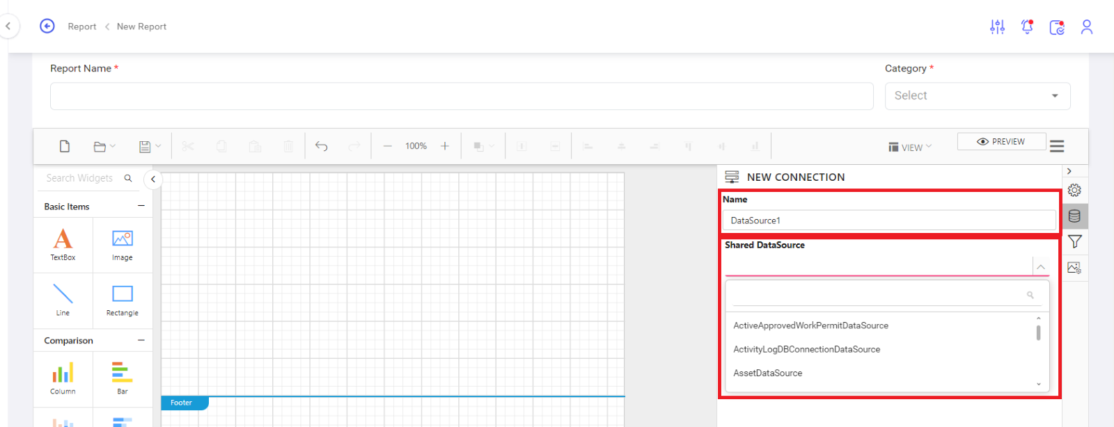The image size is (1114, 427).
Task: Click the Redo arrow icon
Action: point(354,146)
